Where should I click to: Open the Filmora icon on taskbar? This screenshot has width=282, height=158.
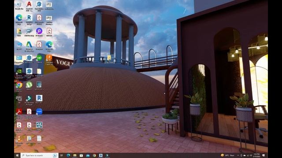[x=108, y=155]
